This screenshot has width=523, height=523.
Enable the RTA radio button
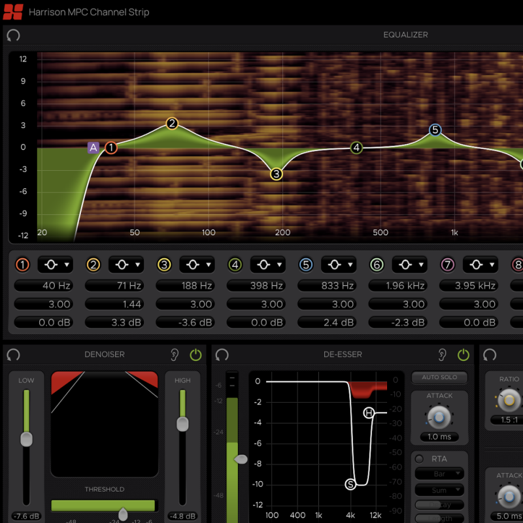point(419,459)
